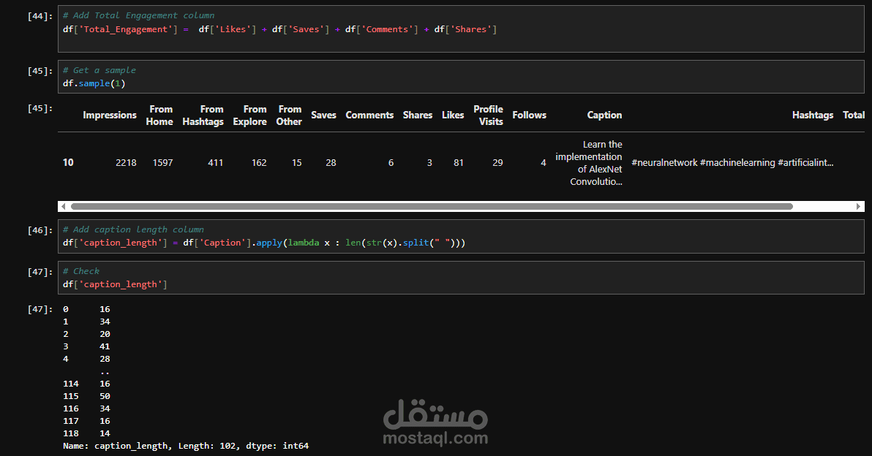Click the From Hashtags column header

203,115
